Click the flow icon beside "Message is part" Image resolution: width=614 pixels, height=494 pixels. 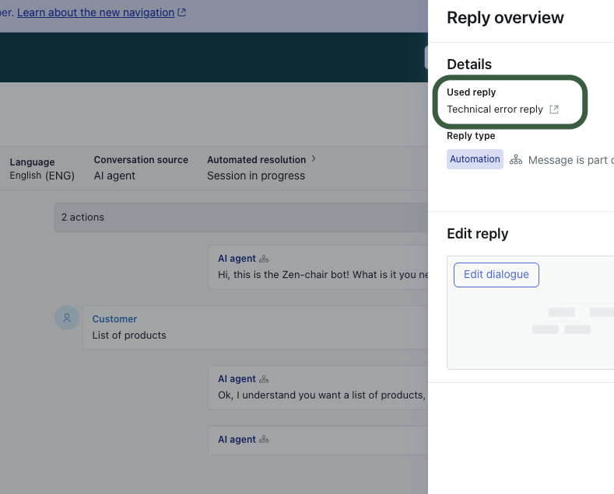[516, 160]
